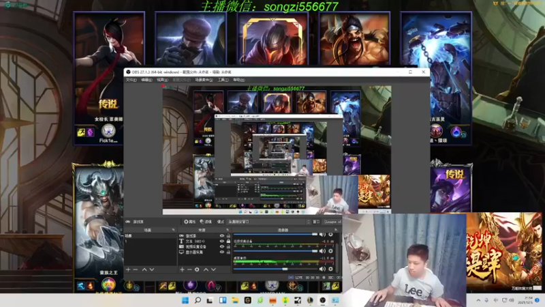The image size is (545, 307).
Task: Click the 女校长 菲奥娜 champion card in background
Action: (x=109, y=78)
